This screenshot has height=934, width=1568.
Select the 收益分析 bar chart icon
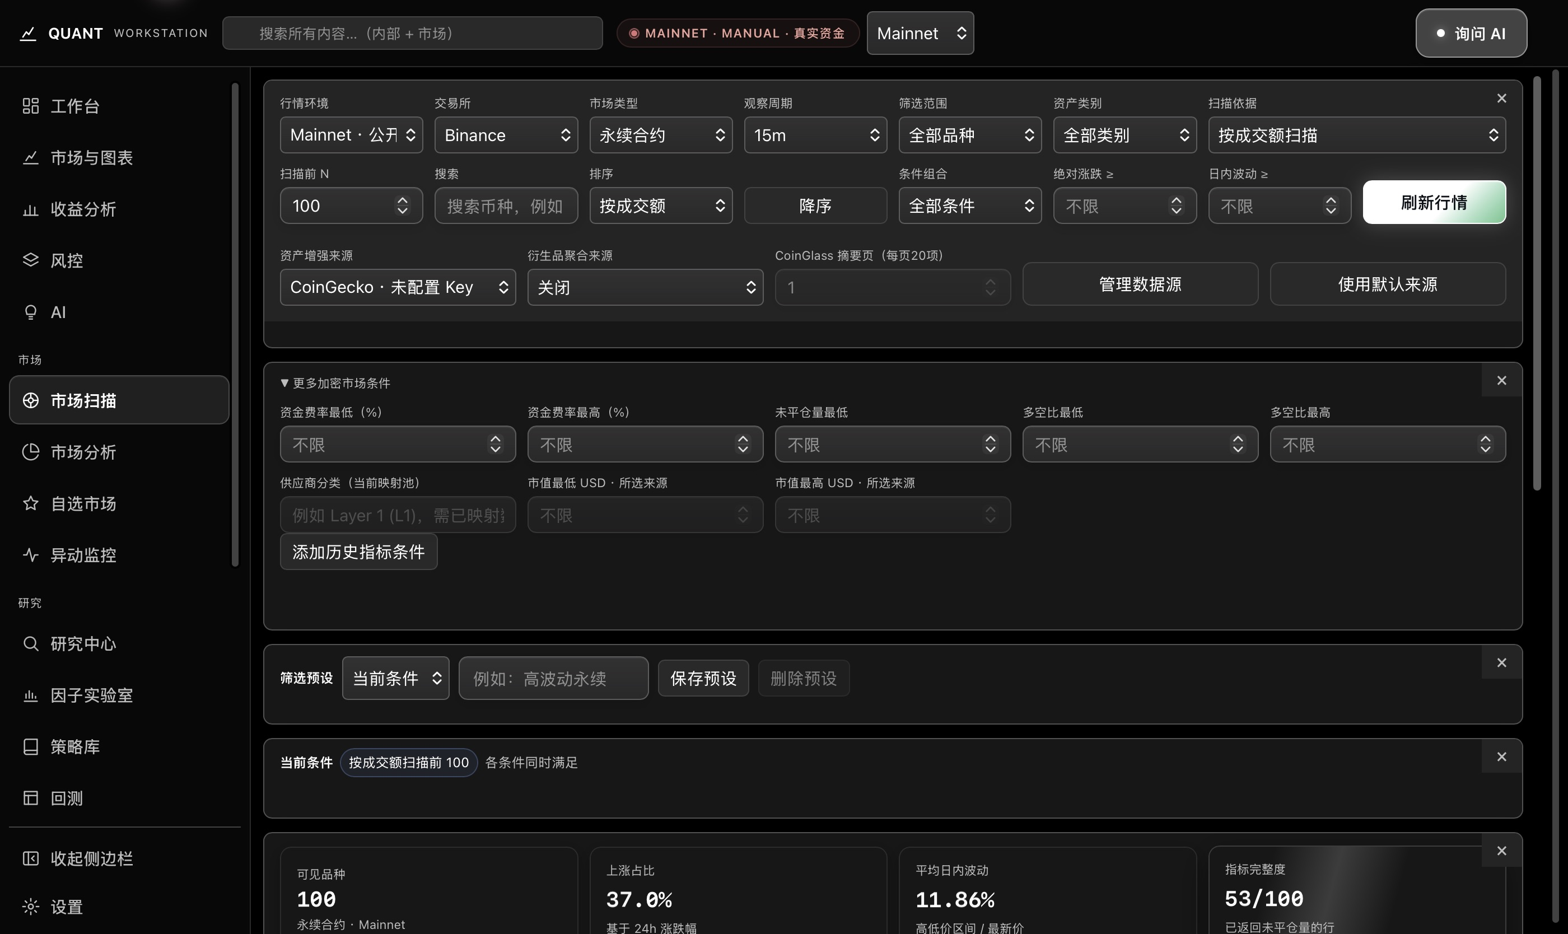coord(30,209)
